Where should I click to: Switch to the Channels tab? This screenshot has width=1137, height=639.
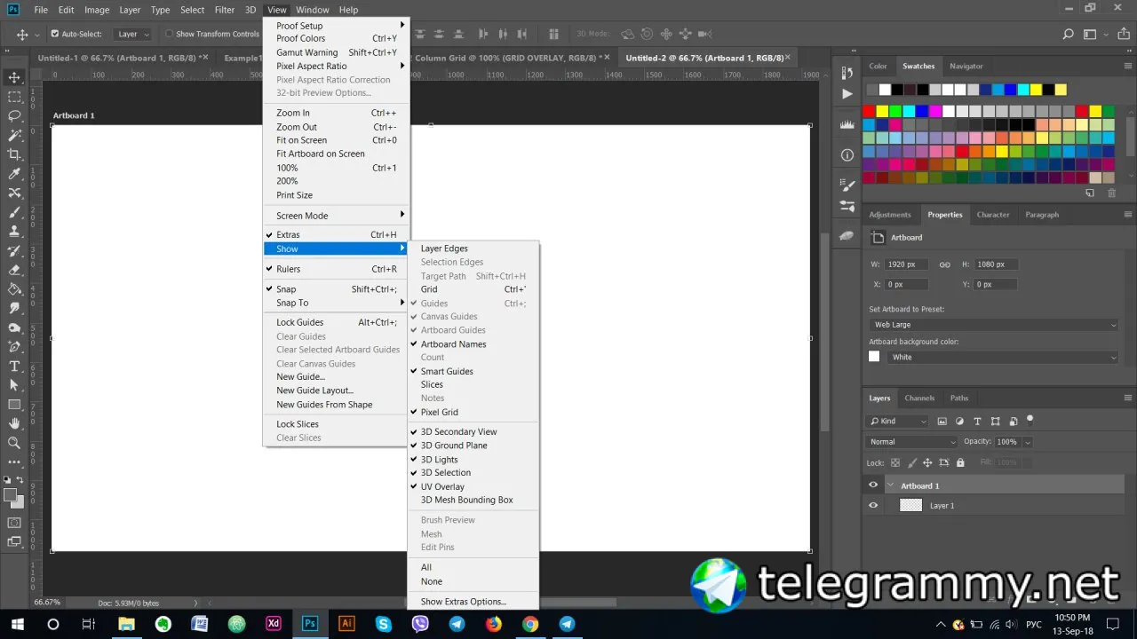coord(919,398)
